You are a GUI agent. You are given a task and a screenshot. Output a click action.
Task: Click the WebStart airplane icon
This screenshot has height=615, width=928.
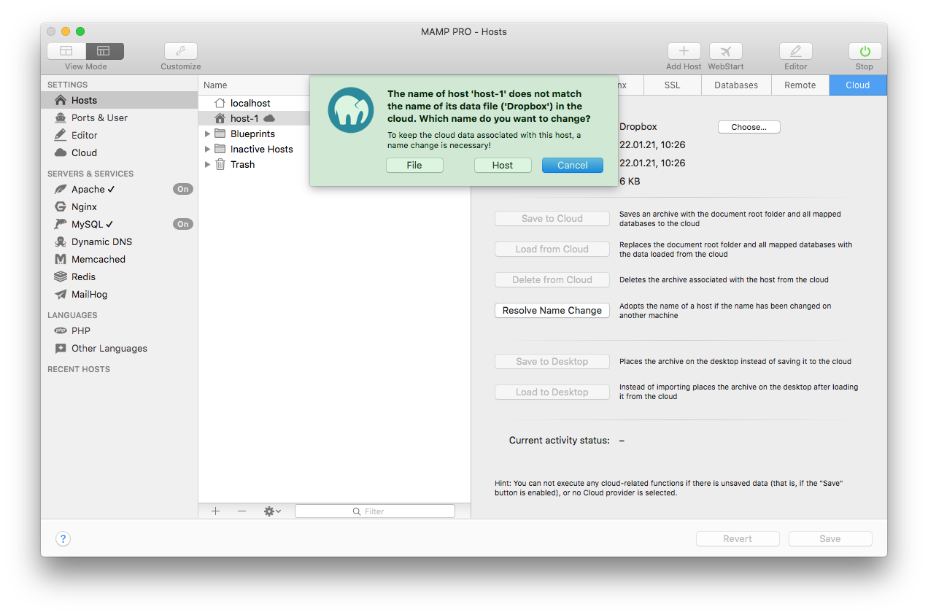click(725, 51)
